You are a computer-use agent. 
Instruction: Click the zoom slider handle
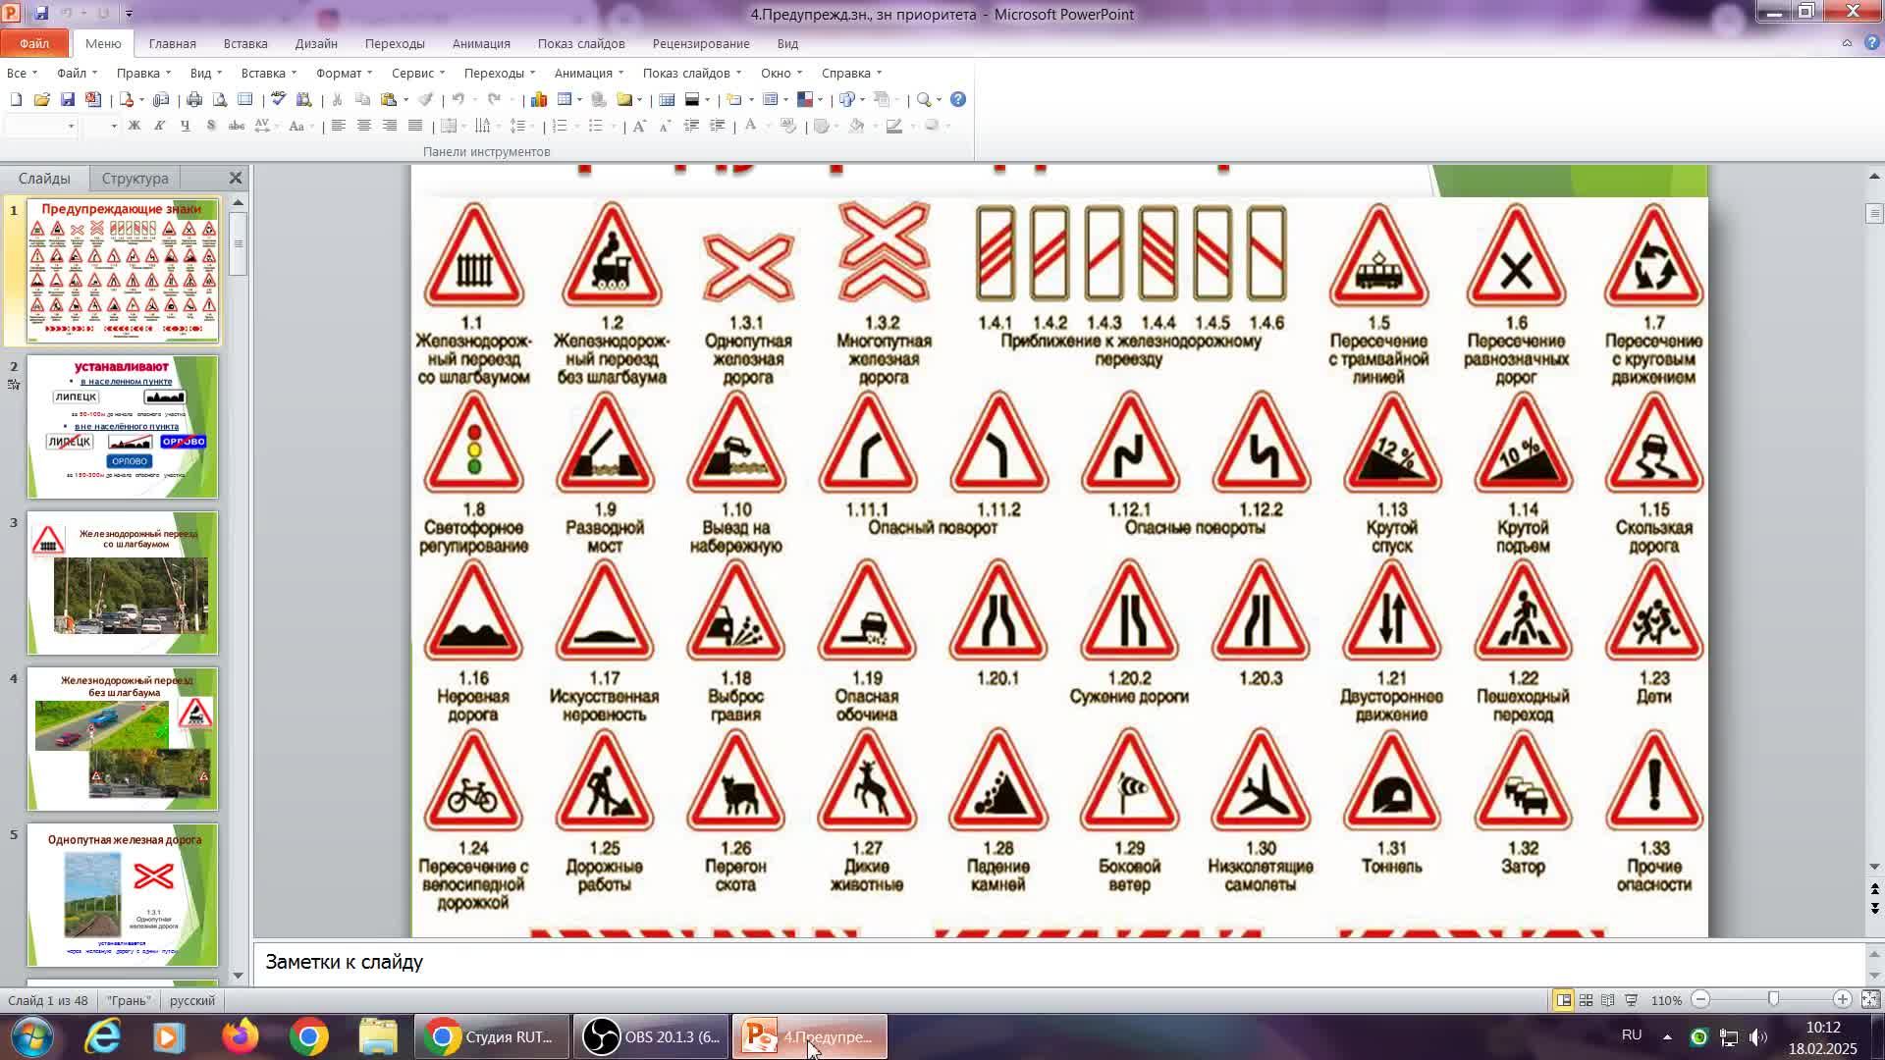(x=1773, y=999)
